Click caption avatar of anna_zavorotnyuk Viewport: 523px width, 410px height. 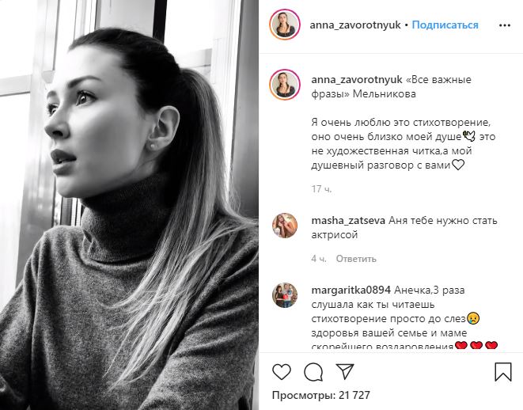click(x=285, y=85)
